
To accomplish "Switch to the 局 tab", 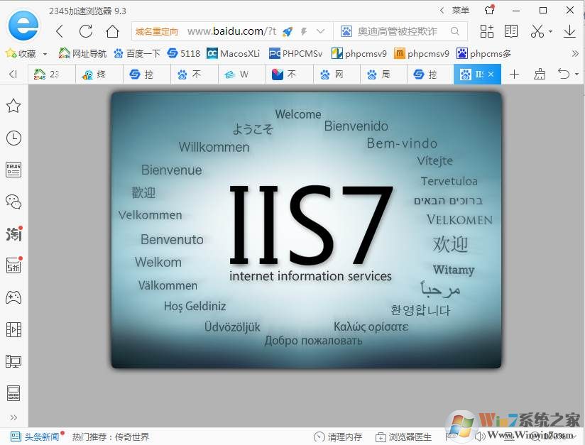I will 384,75.
